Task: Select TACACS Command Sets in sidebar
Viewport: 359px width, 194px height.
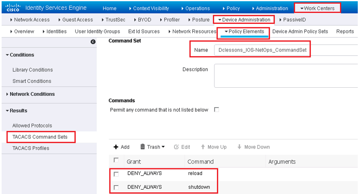Action: pos(40,137)
